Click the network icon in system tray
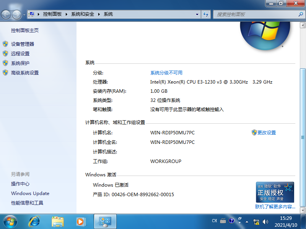The height and width of the screenshot is (229, 306). point(256,221)
